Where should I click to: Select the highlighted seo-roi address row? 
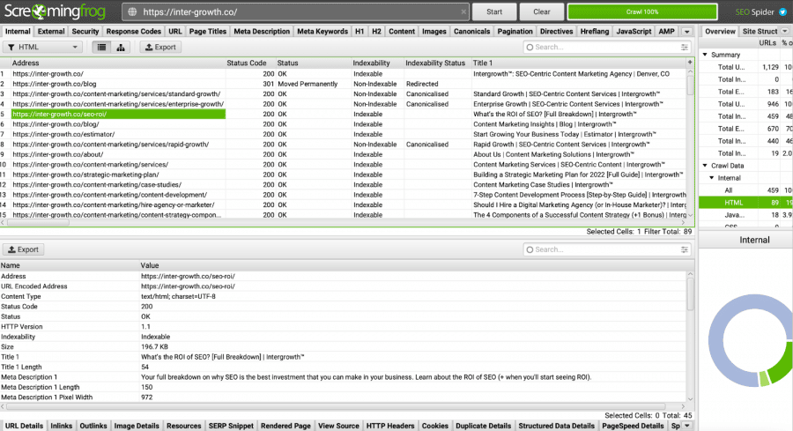[118, 114]
